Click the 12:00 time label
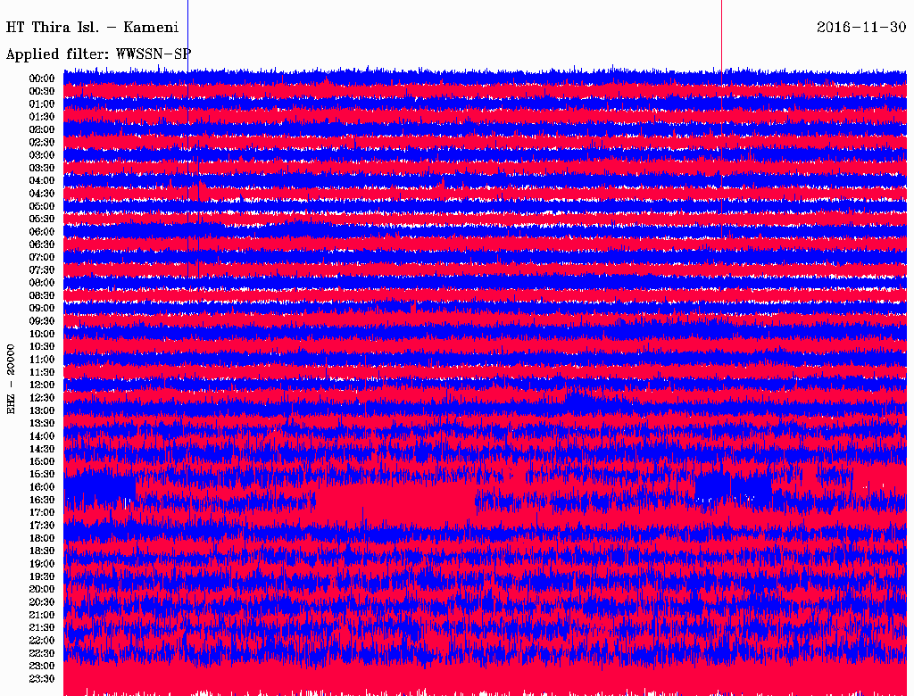 (42, 385)
